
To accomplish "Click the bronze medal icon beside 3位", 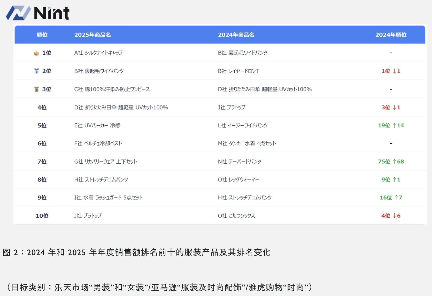I will [36, 89].
